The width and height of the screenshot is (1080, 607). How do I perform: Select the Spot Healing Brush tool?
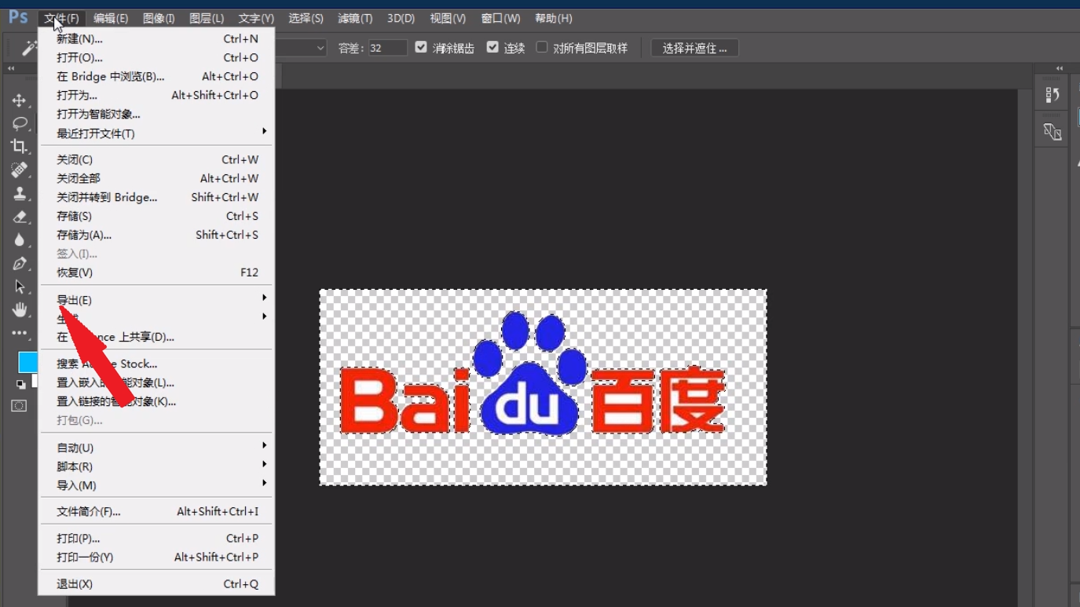click(20, 170)
